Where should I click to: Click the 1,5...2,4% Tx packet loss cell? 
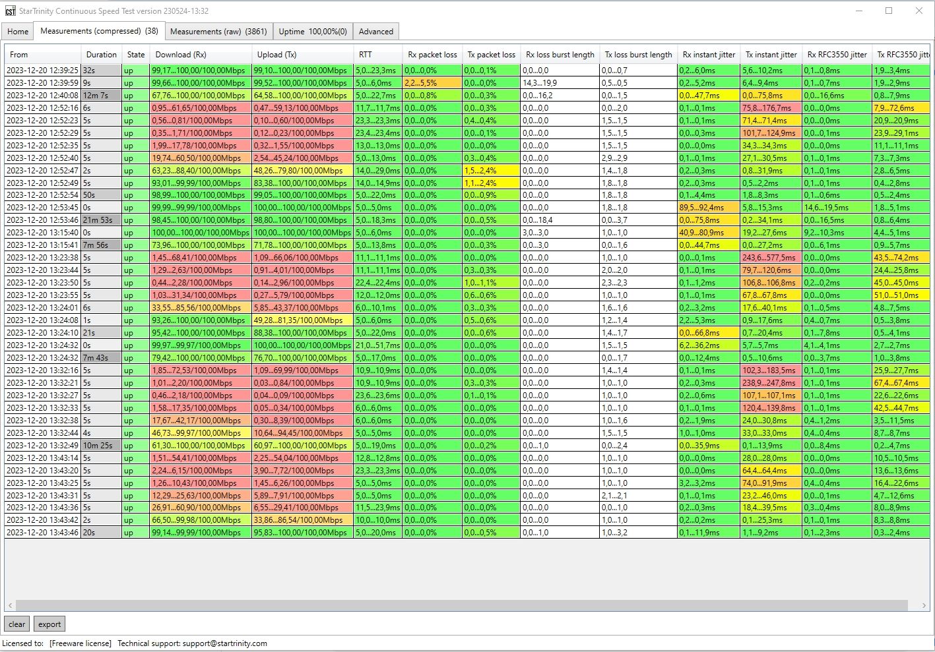[491, 171]
